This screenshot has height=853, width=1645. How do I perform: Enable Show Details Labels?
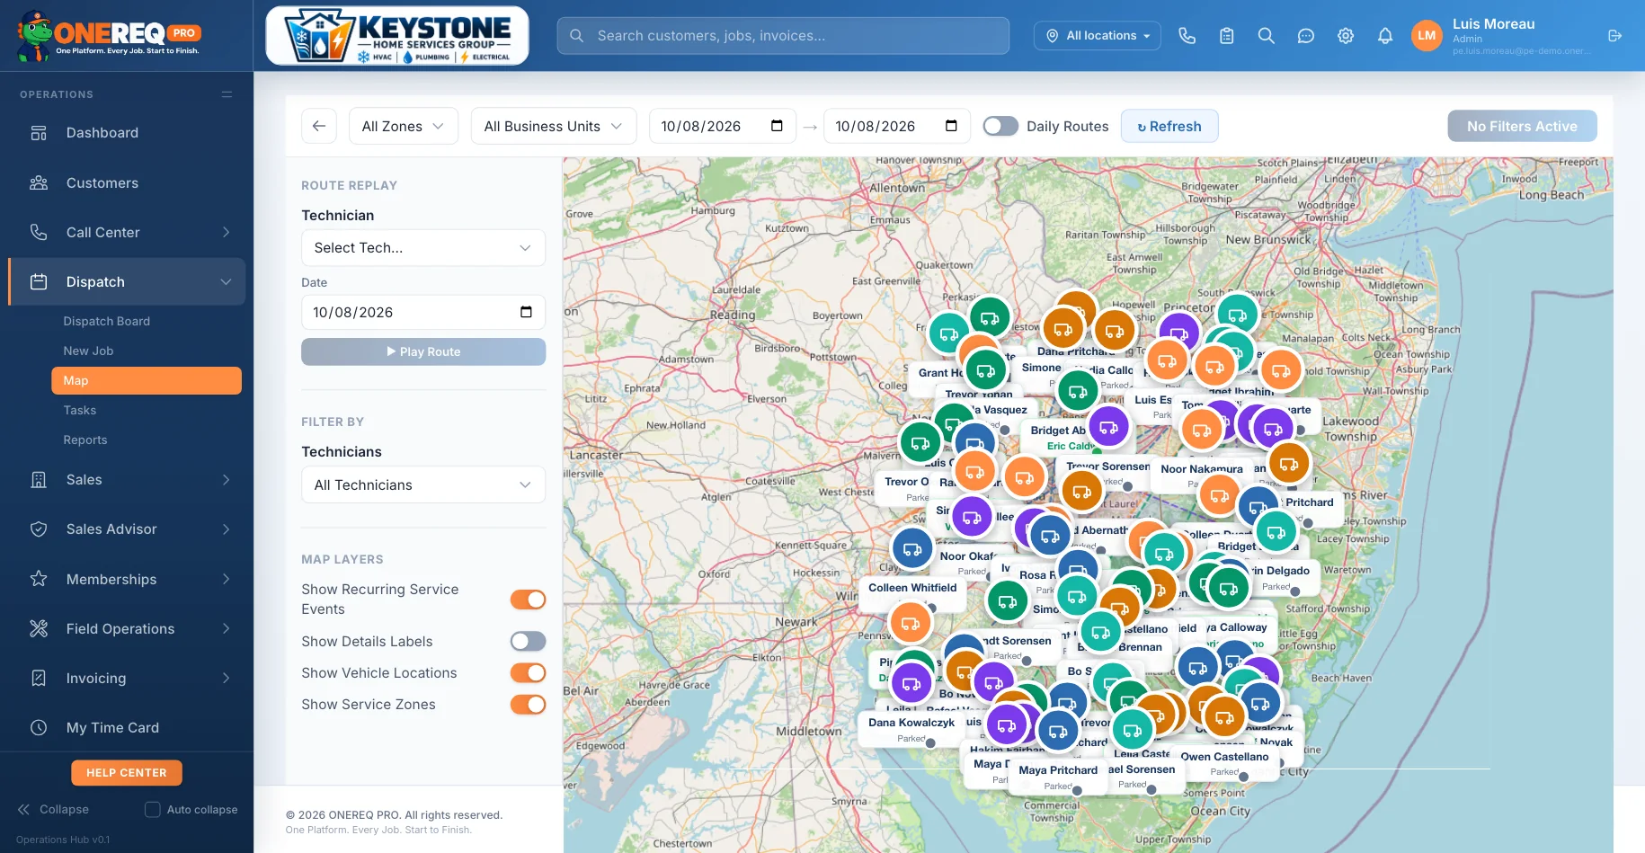click(x=528, y=641)
